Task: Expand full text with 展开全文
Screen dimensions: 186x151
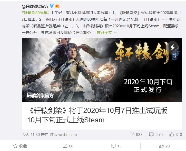Action: click(x=104, y=32)
